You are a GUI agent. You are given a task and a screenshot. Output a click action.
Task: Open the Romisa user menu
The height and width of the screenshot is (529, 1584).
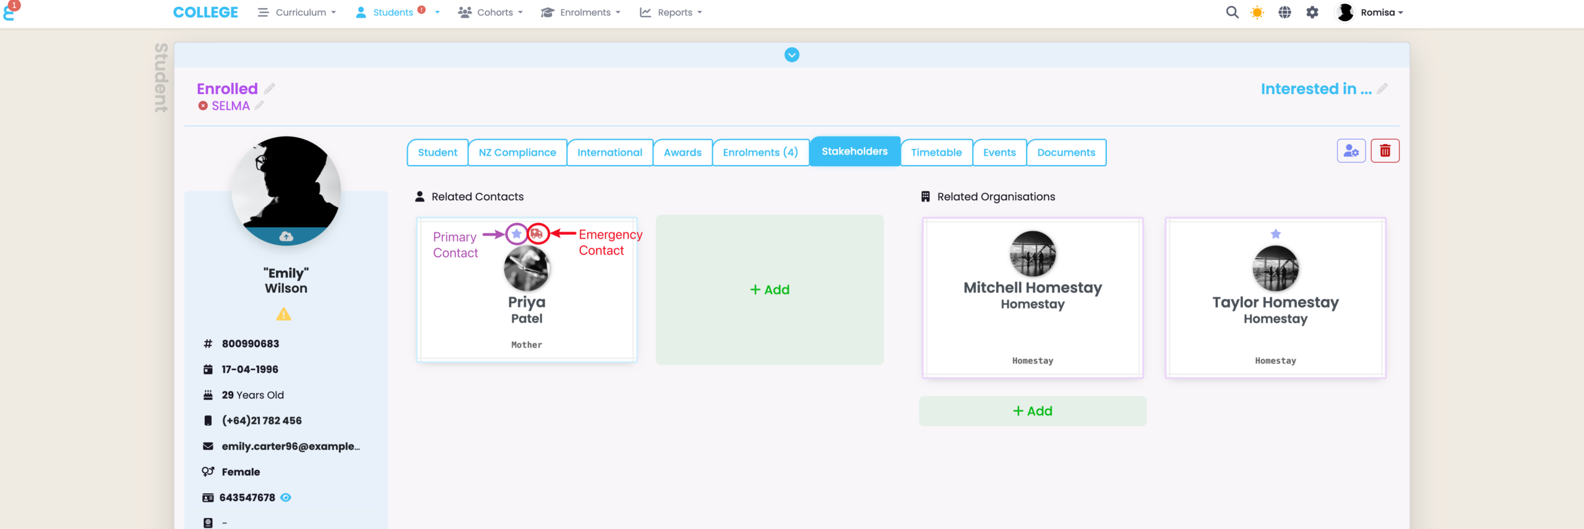[x=1370, y=12]
